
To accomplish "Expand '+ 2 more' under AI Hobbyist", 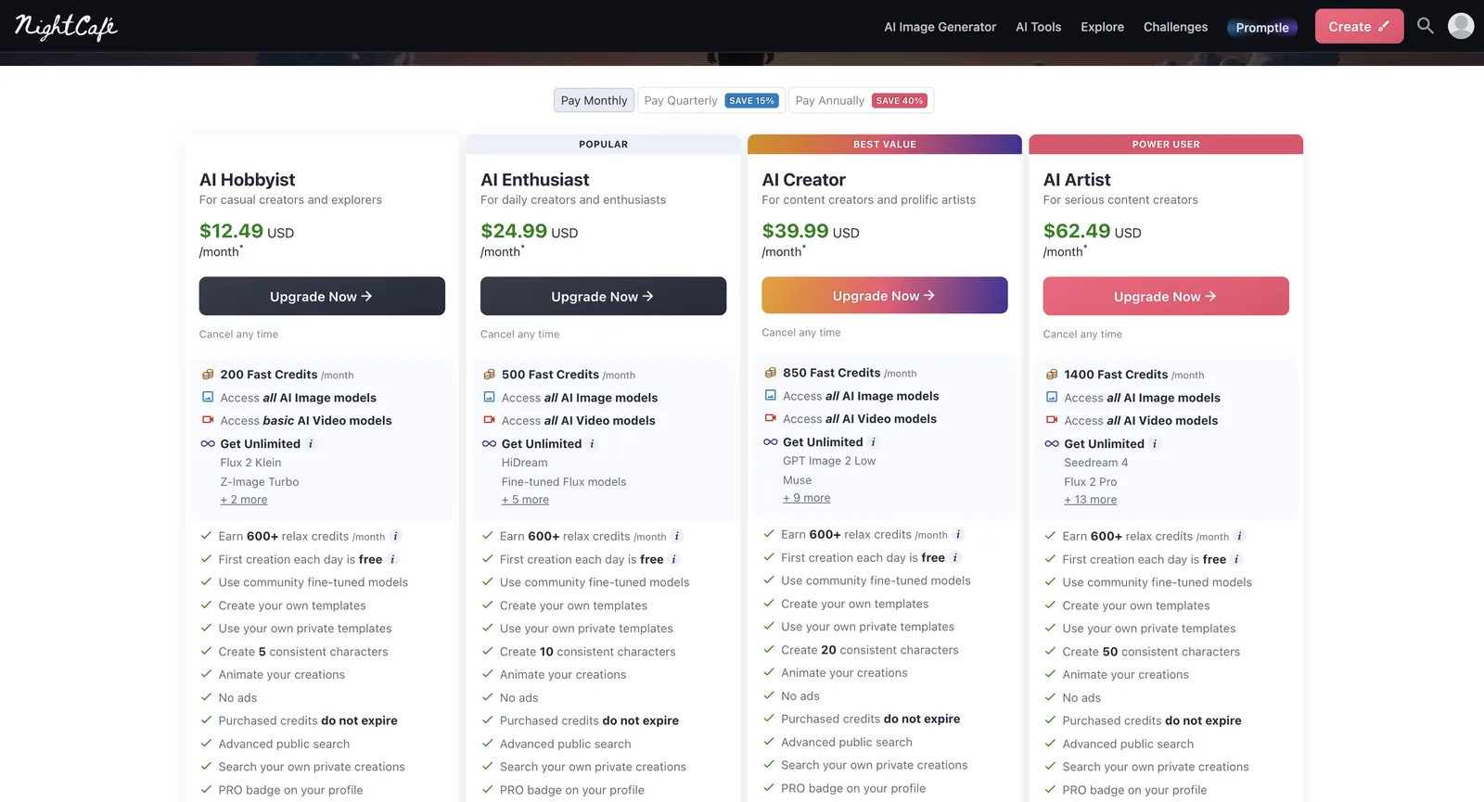I will (x=244, y=500).
